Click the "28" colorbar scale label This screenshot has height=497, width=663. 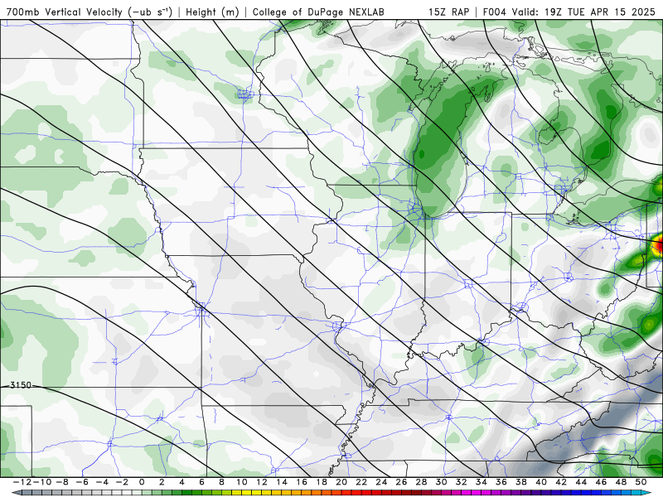tap(421, 482)
